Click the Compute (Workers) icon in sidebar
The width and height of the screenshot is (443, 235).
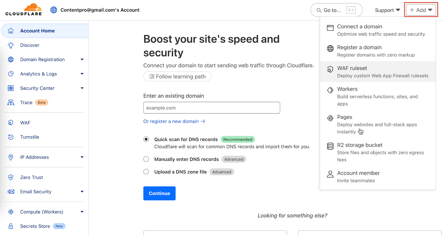click(x=11, y=212)
